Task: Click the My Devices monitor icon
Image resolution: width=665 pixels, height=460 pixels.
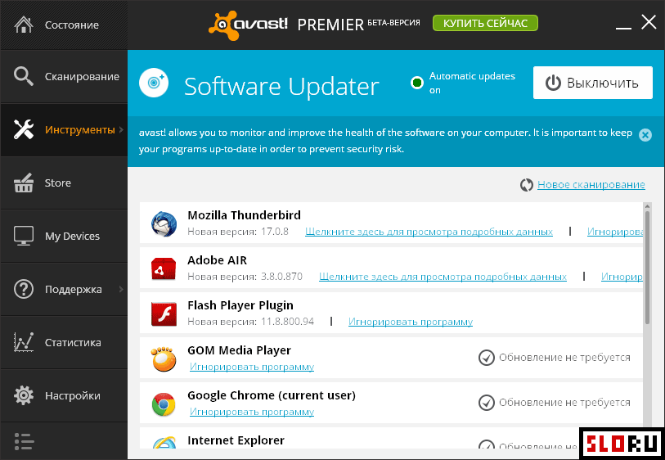Action: point(24,236)
